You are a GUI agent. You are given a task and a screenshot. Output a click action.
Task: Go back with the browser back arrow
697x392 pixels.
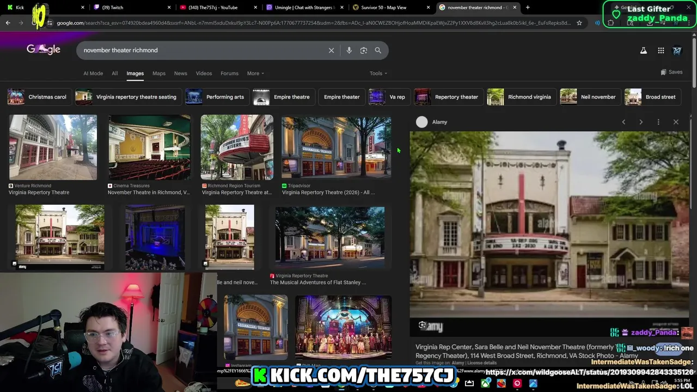point(8,23)
